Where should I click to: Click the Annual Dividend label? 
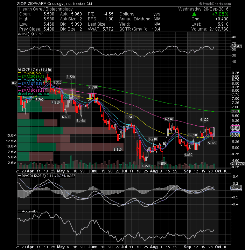[135, 19]
